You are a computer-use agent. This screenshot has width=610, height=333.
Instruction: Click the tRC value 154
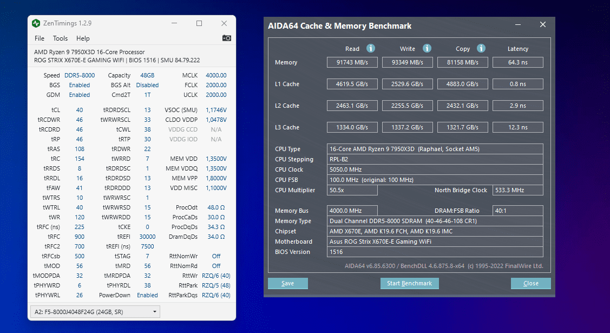tap(80, 159)
